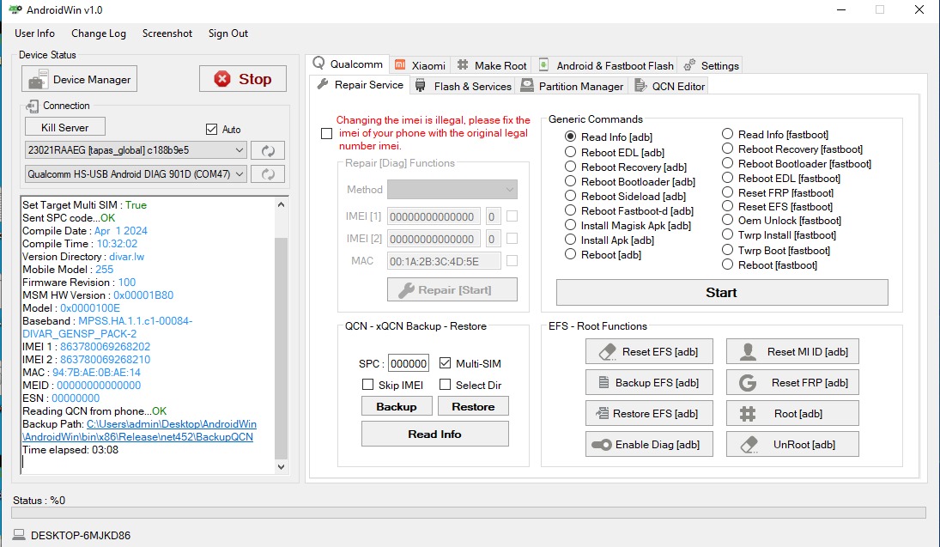Open the BackupQCN path link
940x547 pixels.
pyautogui.click(x=140, y=430)
